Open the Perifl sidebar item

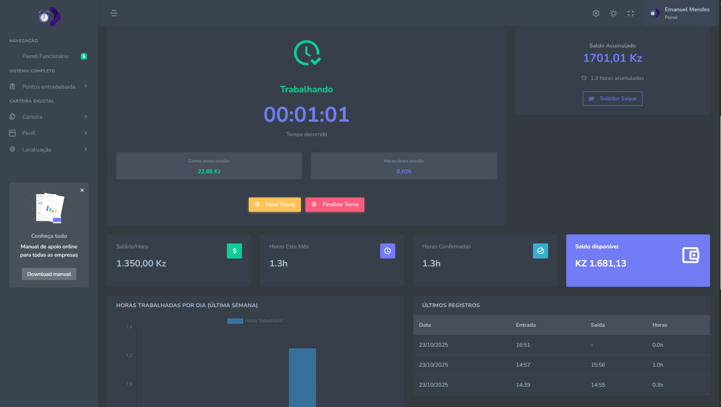(x=49, y=133)
